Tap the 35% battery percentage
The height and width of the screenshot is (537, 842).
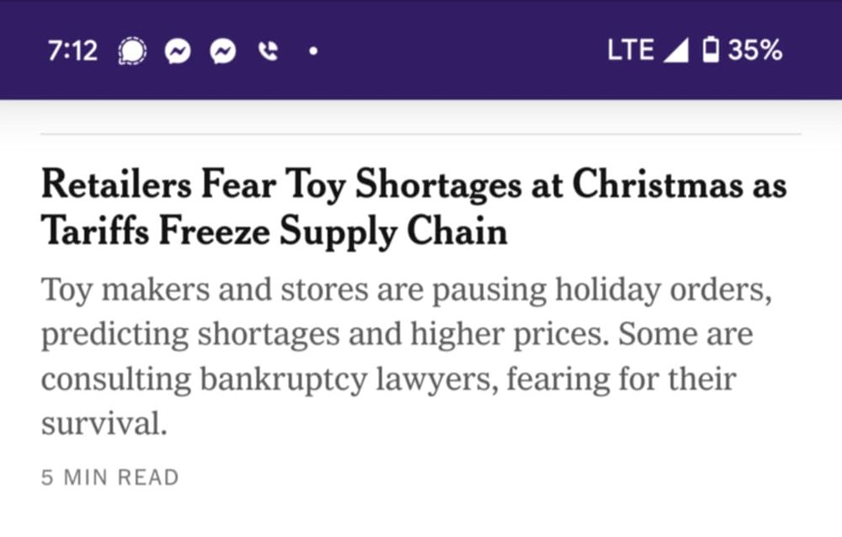[x=755, y=50]
